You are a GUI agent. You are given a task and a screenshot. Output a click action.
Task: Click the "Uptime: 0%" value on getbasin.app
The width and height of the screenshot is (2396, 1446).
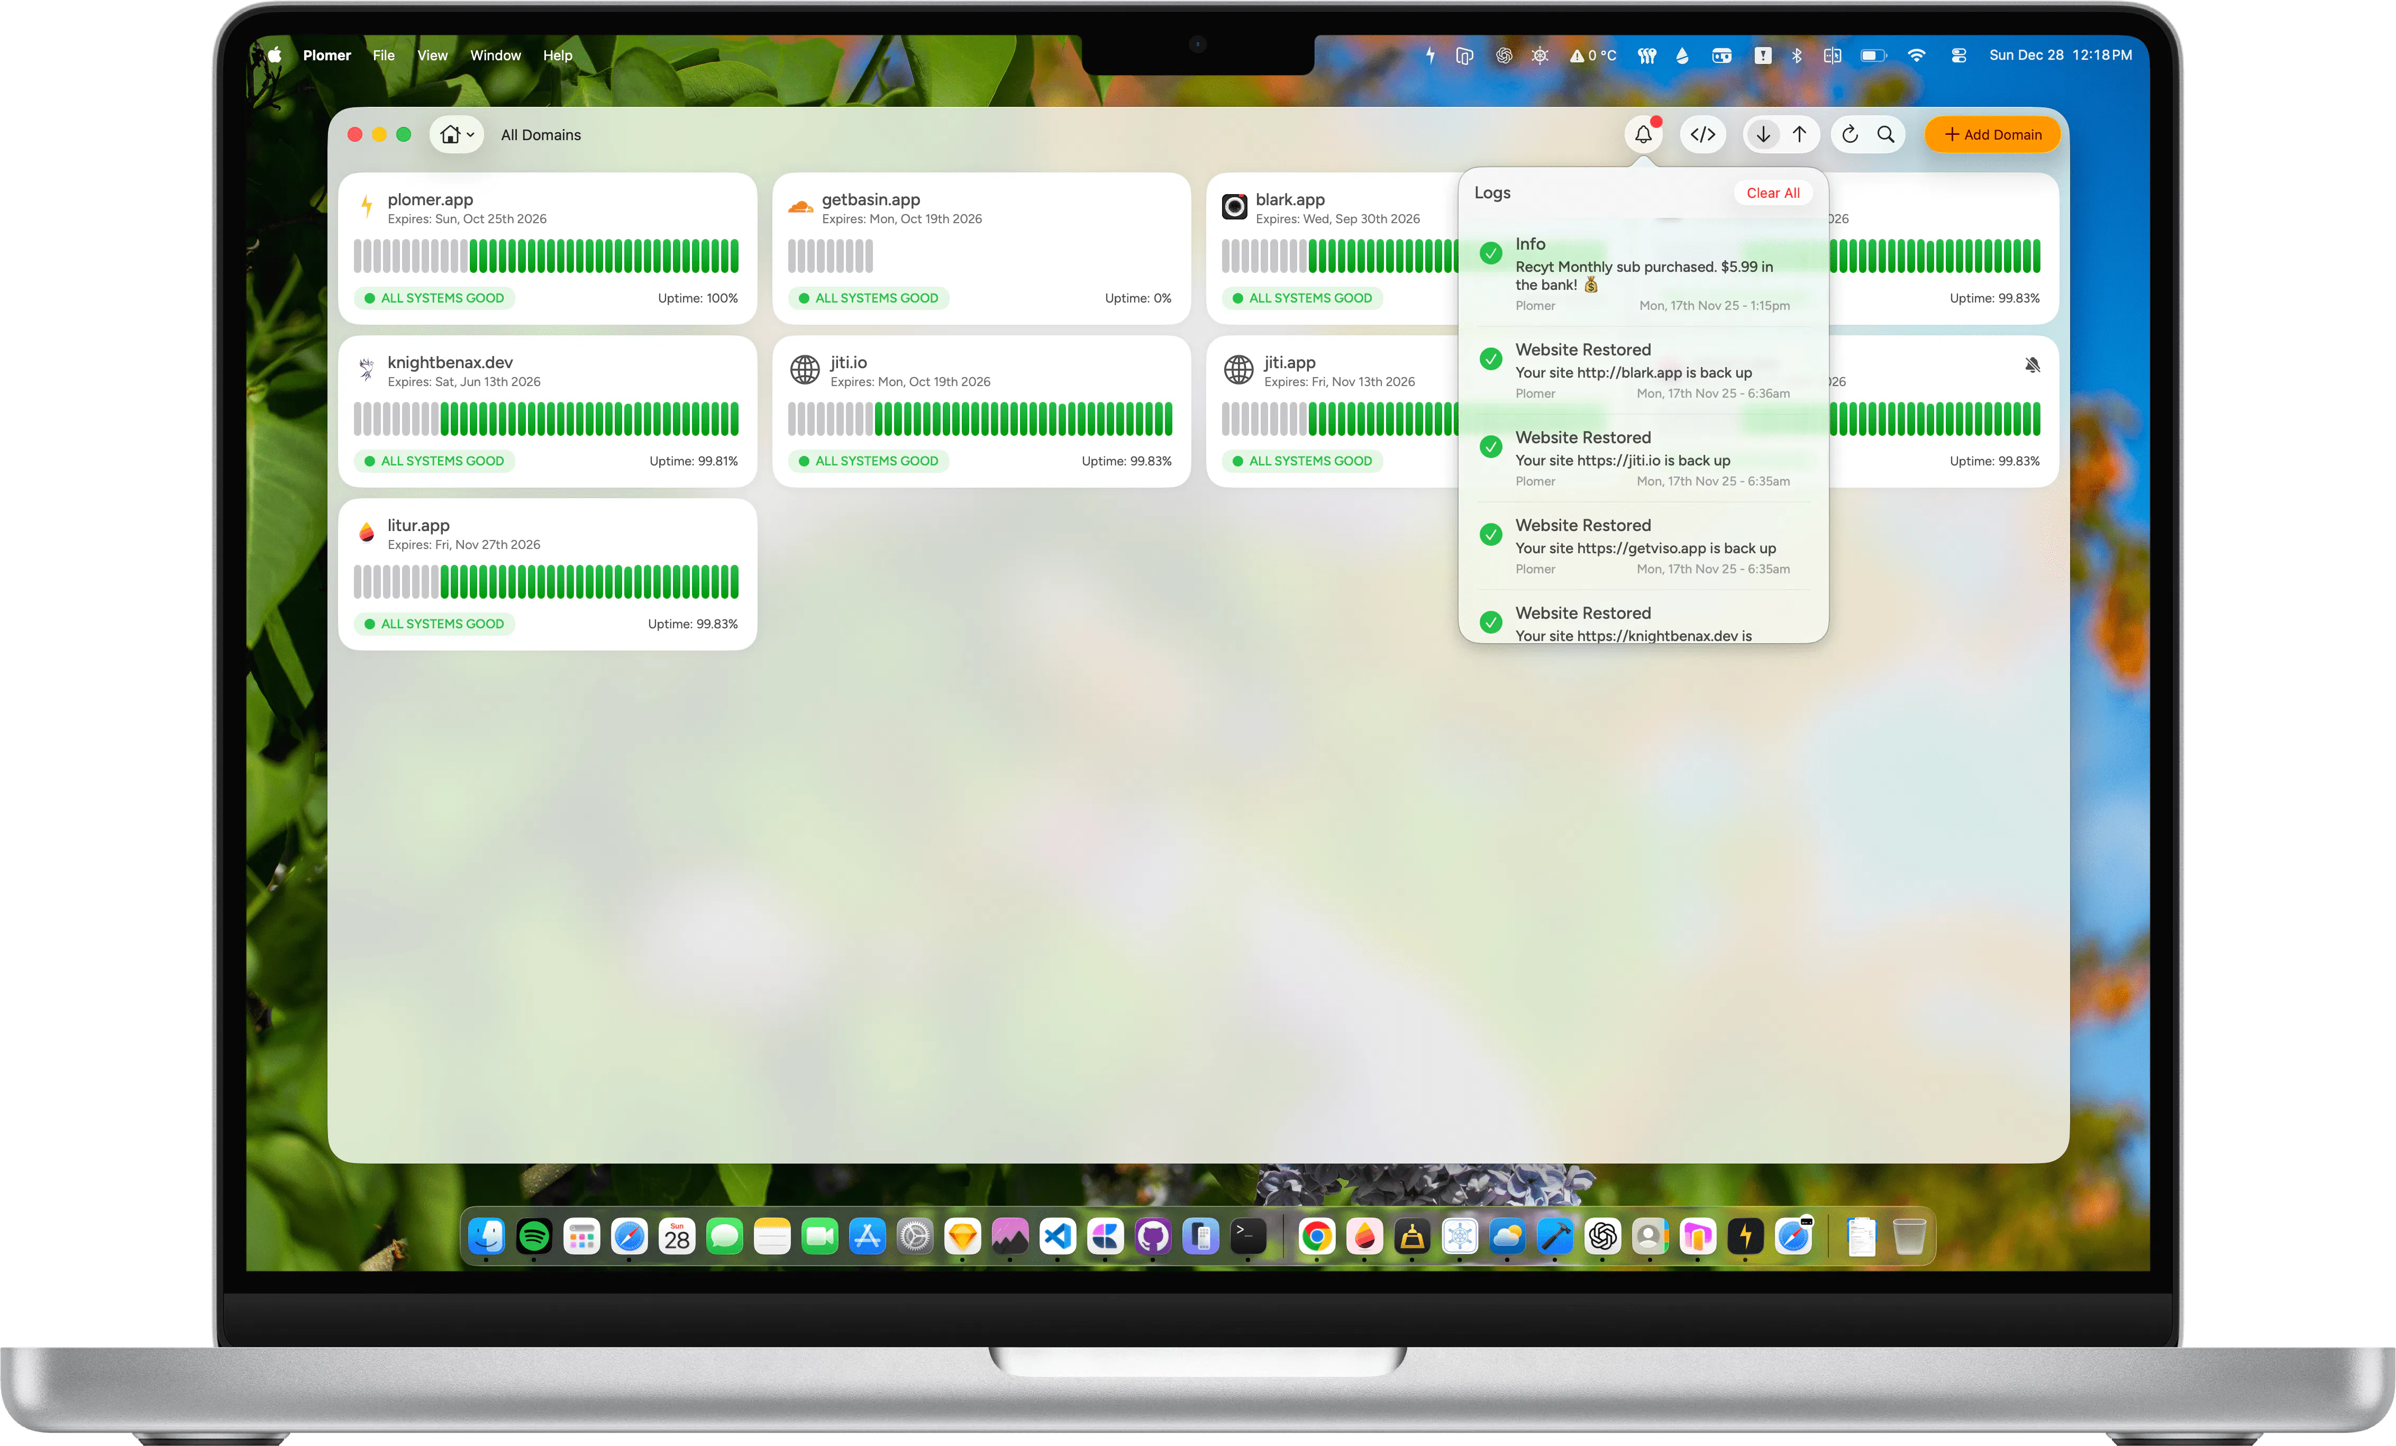tap(1138, 298)
